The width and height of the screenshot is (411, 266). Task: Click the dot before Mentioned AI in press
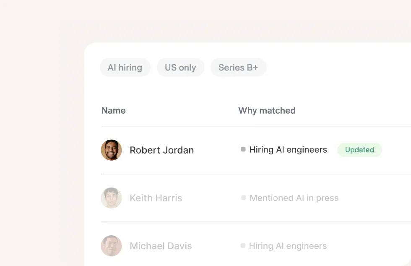pos(244,198)
